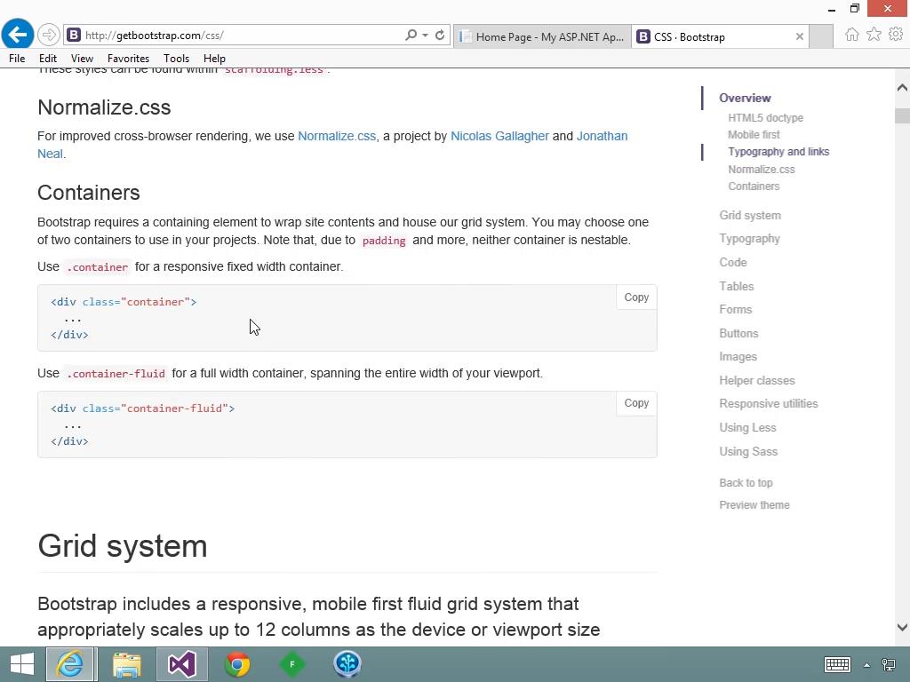
Task: Jump to Mobile first section
Action: [x=754, y=135]
